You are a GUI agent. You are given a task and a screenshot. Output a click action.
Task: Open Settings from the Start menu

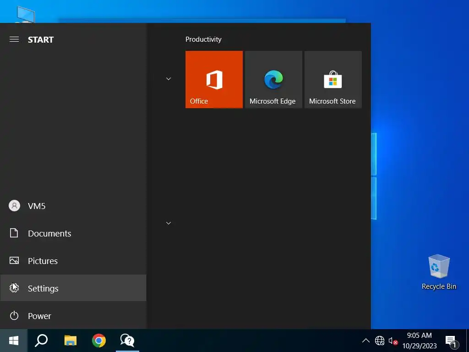pyautogui.click(x=73, y=288)
